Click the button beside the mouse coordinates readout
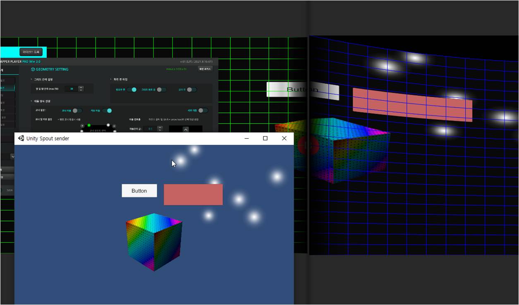The height and width of the screenshot is (305, 519). coord(205,69)
